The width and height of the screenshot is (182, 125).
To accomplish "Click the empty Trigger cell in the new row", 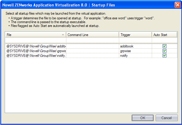I will pos(135,40).
